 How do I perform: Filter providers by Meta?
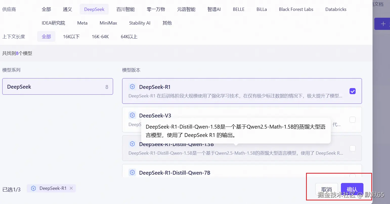click(x=82, y=23)
